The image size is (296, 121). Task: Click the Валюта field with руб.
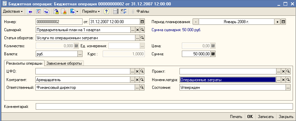pos(57,54)
